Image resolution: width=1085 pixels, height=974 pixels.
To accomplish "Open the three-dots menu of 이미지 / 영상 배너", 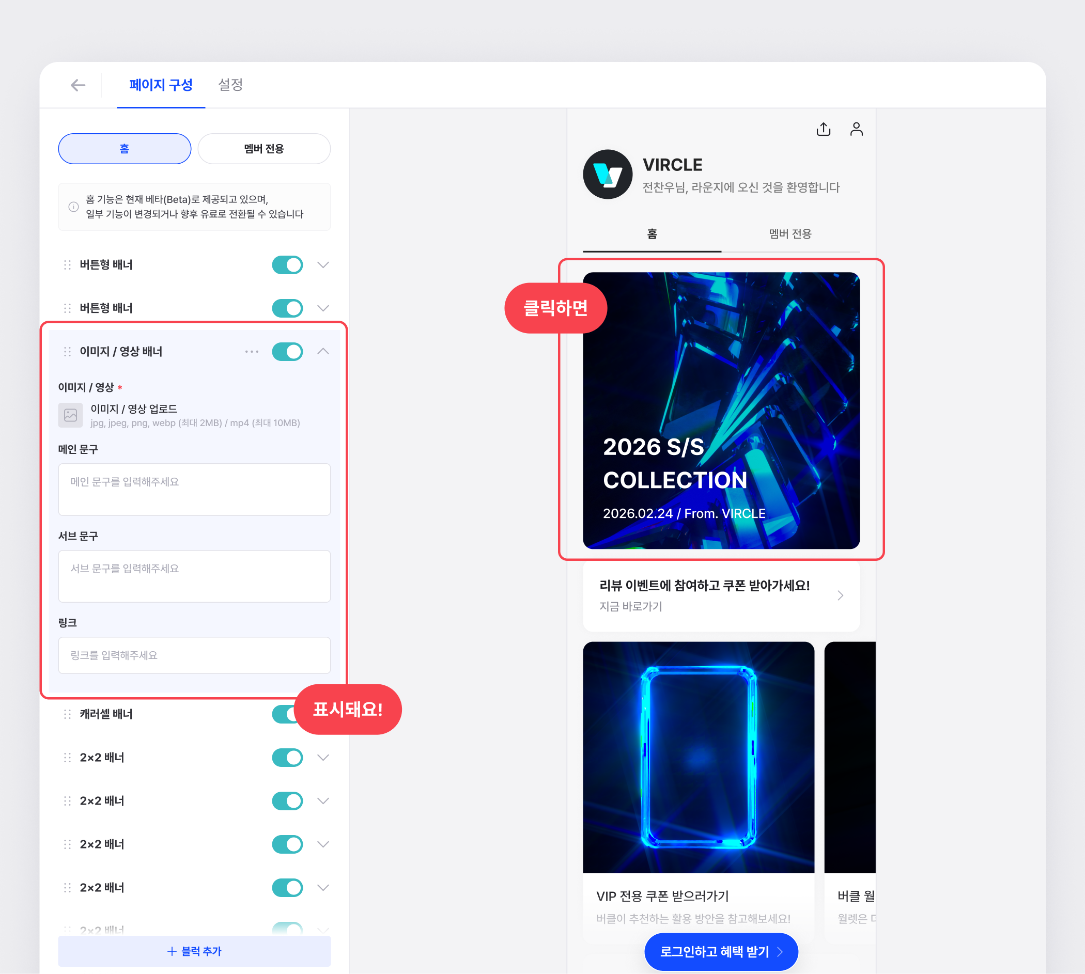I will [x=252, y=352].
